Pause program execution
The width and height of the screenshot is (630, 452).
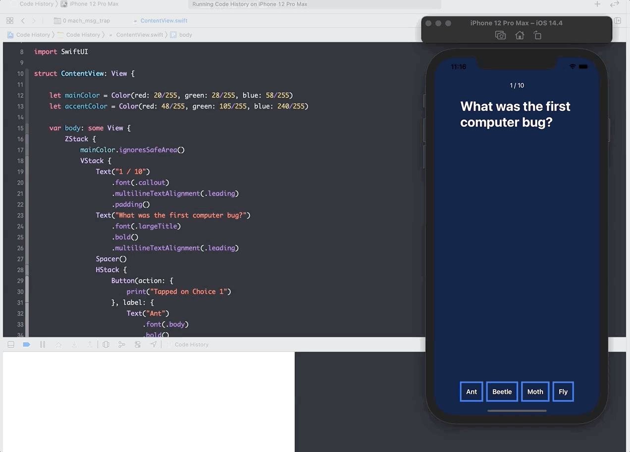43,344
